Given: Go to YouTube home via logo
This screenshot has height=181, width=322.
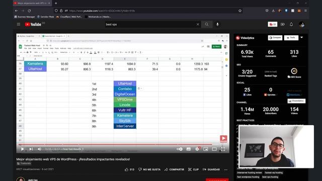Looking at the screenshot, I should point(33,25).
